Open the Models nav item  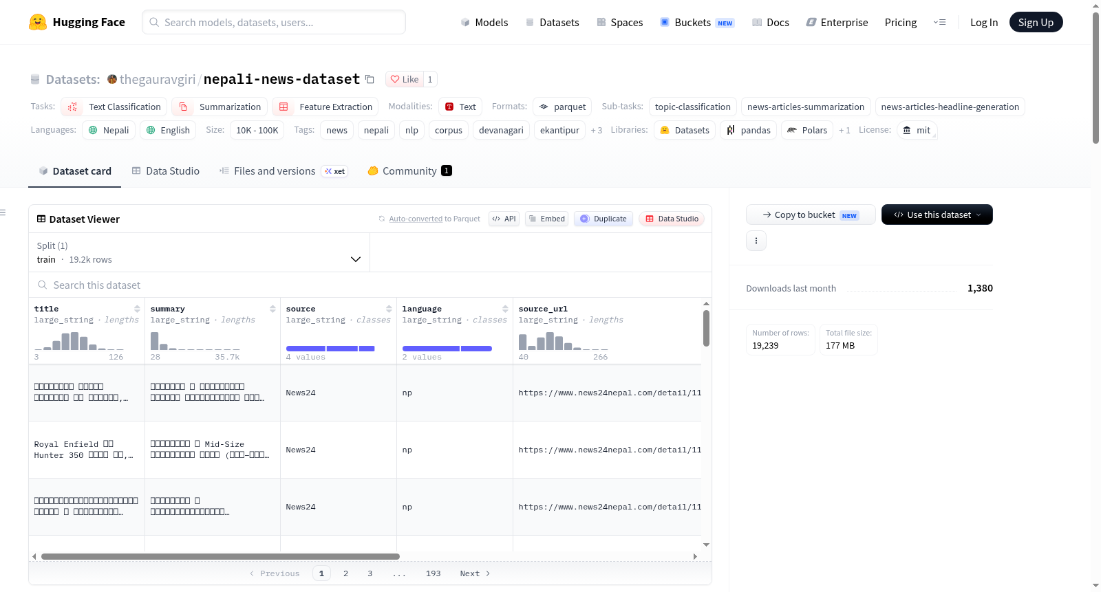click(484, 22)
